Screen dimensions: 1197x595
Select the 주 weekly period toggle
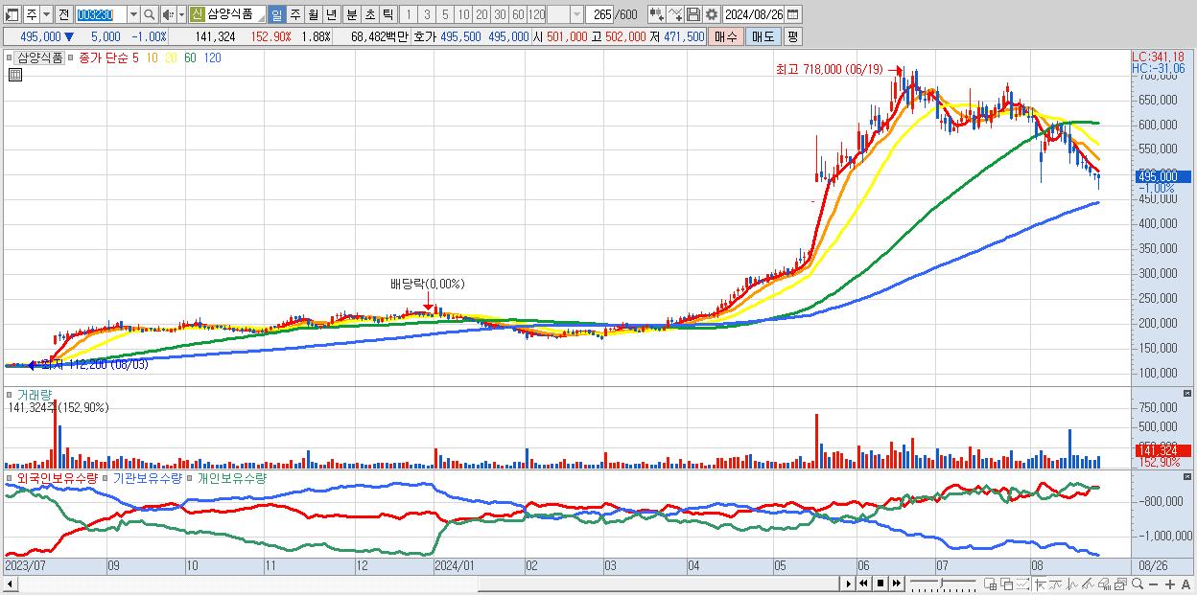pos(294,14)
